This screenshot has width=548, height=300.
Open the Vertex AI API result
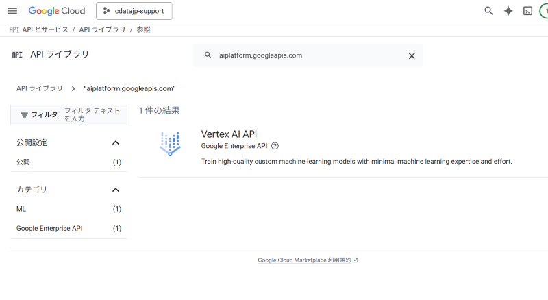[x=229, y=134]
